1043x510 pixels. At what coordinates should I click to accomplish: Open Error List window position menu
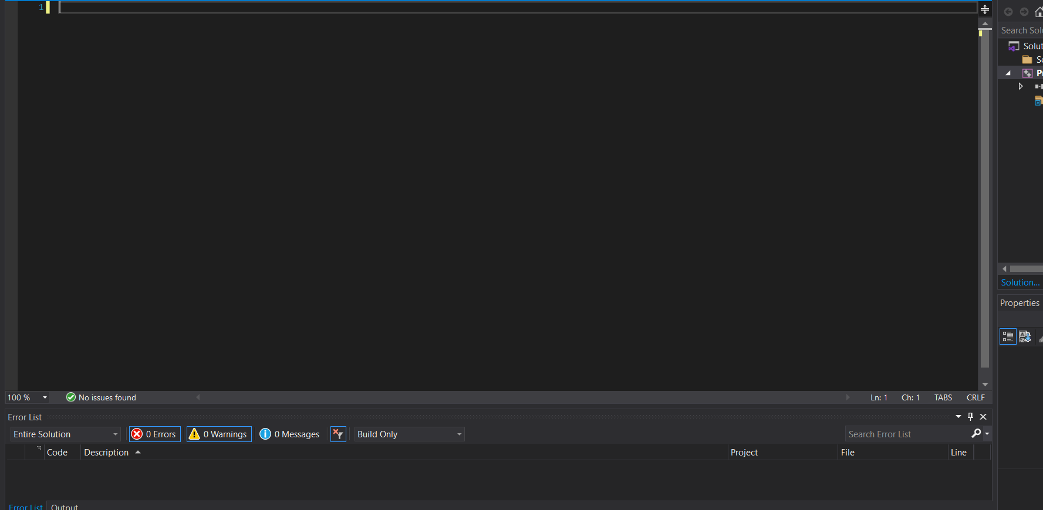pos(958,417)
